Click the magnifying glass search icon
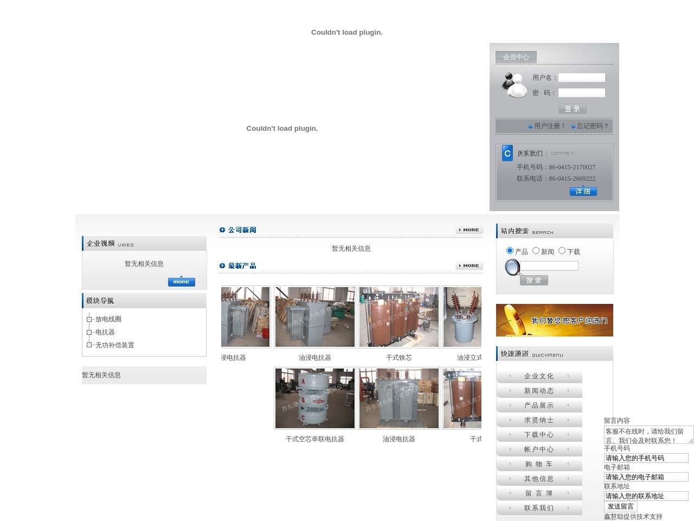 click(512, 267)
